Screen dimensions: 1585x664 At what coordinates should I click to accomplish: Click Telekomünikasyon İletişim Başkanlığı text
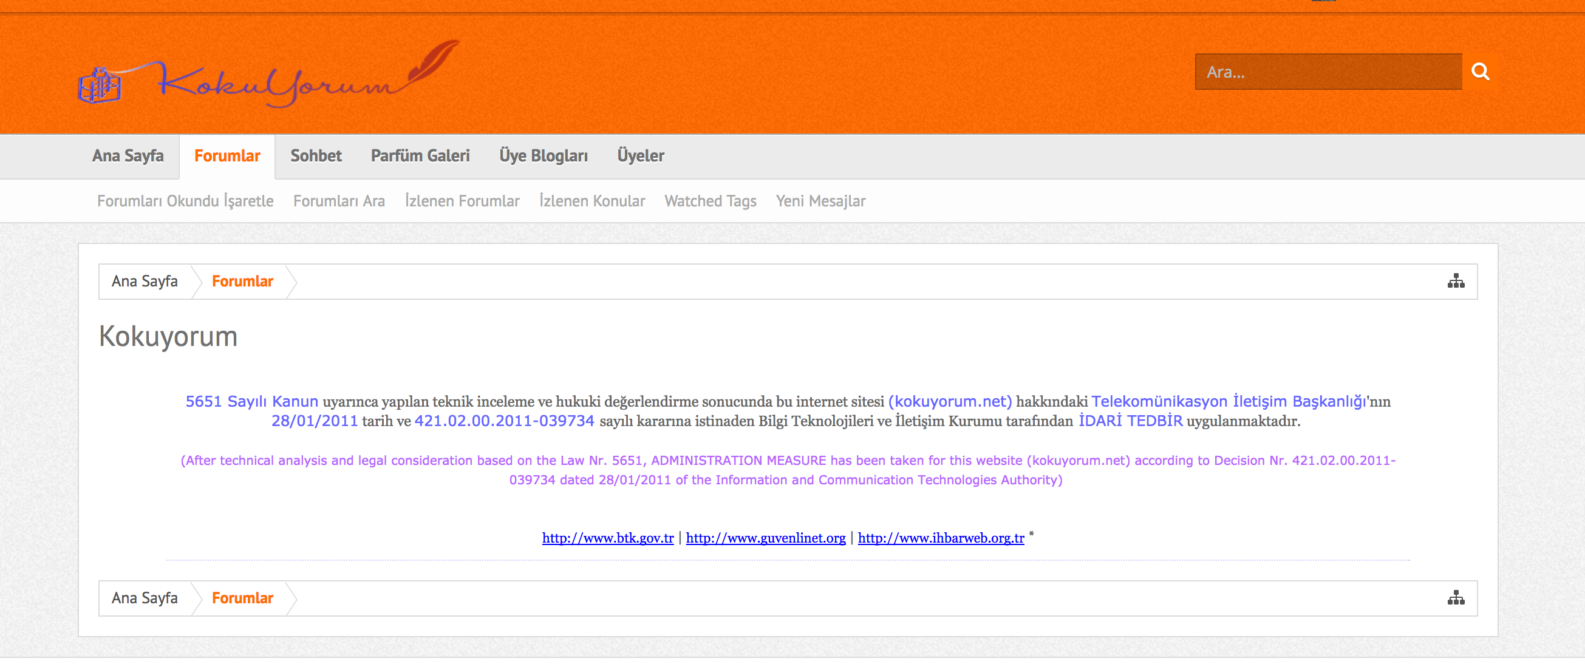(x=1228, y=401)
